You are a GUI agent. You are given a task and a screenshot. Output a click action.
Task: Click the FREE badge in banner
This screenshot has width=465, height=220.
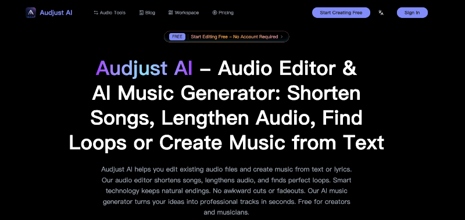click(x=177, y=37)
